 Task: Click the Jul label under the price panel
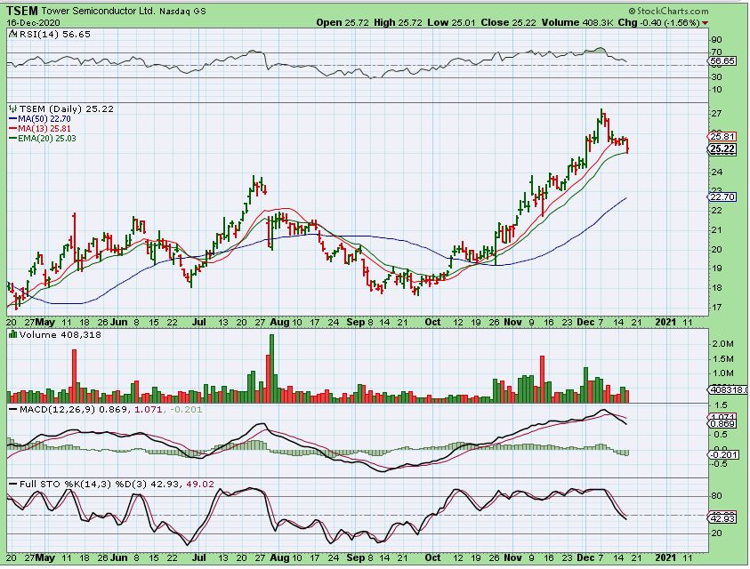tap(199, 322)
